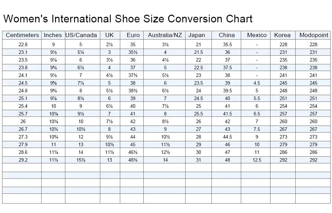Select the 15½ cell in US/Canada column
The height and width of the screenshot is (213, 332).
(x=81, y=160)
